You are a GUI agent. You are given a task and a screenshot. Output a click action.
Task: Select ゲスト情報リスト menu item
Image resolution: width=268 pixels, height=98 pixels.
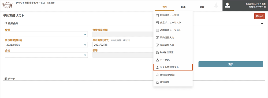(x=173, y=67)
